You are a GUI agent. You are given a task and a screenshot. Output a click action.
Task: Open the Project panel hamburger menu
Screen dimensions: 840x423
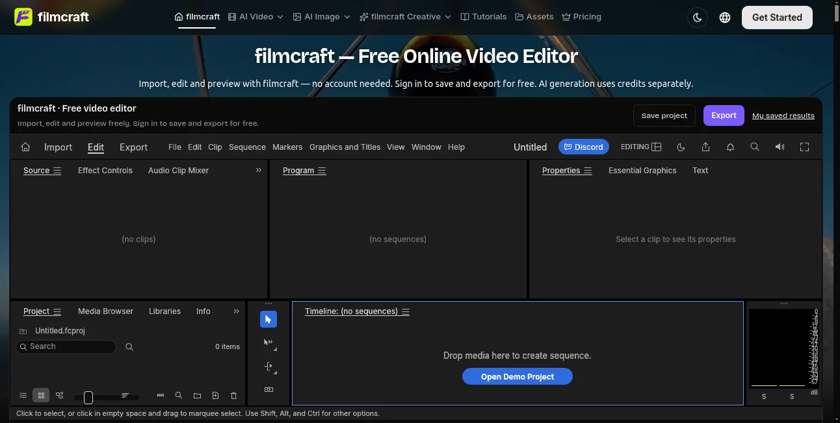tap(57, 311)
